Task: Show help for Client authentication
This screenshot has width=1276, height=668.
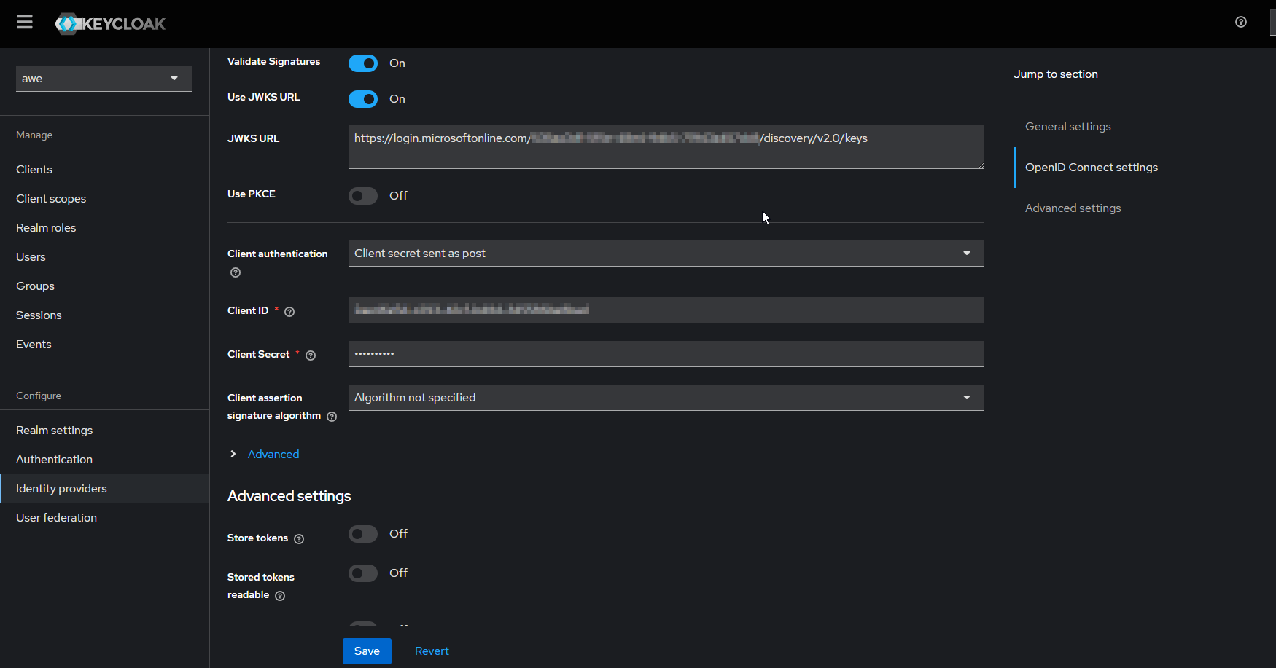Action: click(236, 272)
